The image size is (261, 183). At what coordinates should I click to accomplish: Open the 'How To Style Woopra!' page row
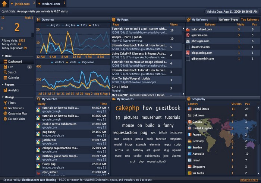(146, 80)
